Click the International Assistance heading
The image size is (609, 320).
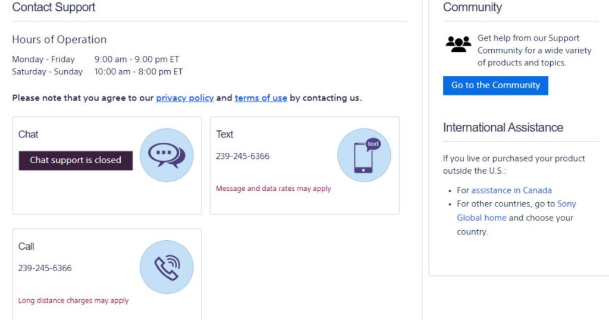tap(503, 127)
